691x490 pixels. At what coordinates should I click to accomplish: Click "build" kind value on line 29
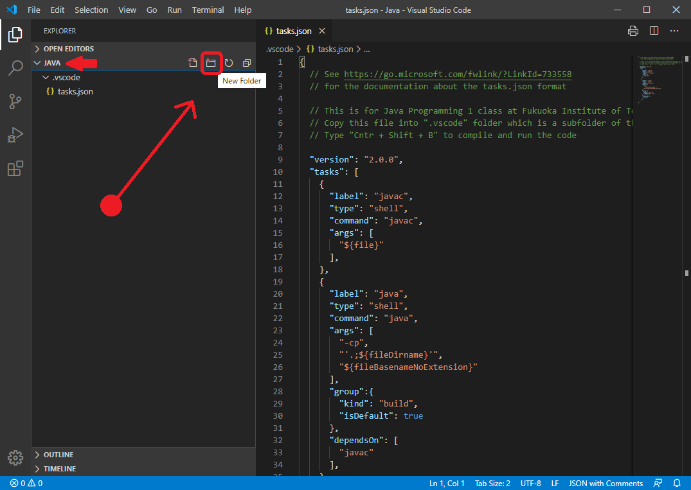pyautogui.click(x=396, y=404)
